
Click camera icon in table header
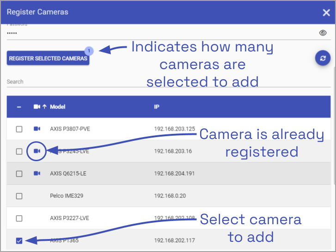(x=37, y=107)
